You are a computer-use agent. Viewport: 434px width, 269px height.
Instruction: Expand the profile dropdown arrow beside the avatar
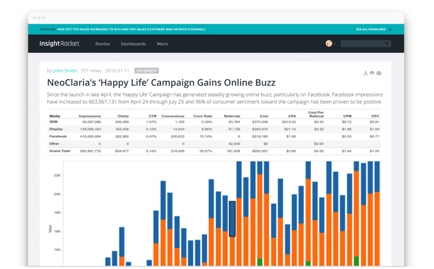tap(335, 43)
